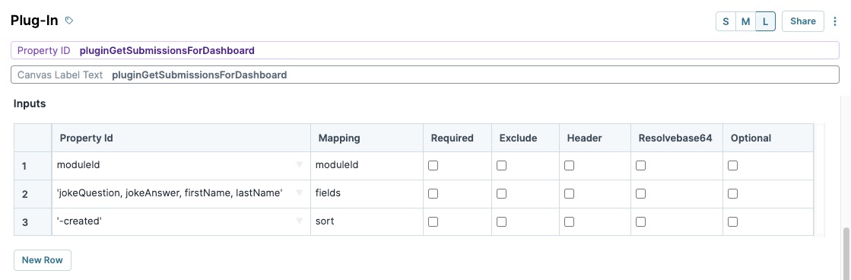Screen dimensions: 851x280
Task: Check Optional for the sort row
Action: (x=732, y=221)
